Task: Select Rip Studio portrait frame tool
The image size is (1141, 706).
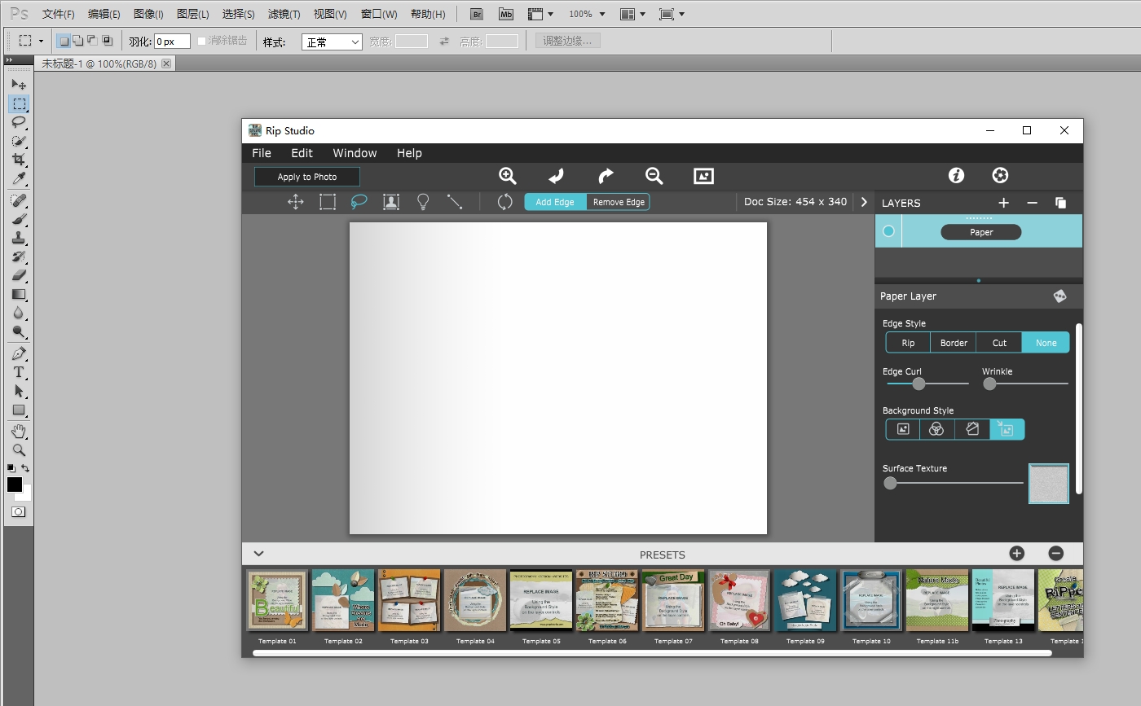Action: pos(391,202)
